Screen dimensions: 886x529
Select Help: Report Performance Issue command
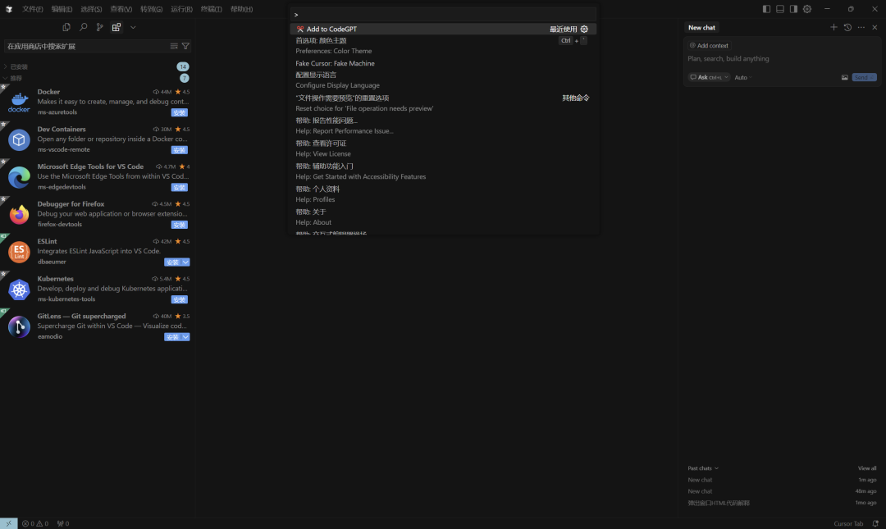[x=443, y=125]
